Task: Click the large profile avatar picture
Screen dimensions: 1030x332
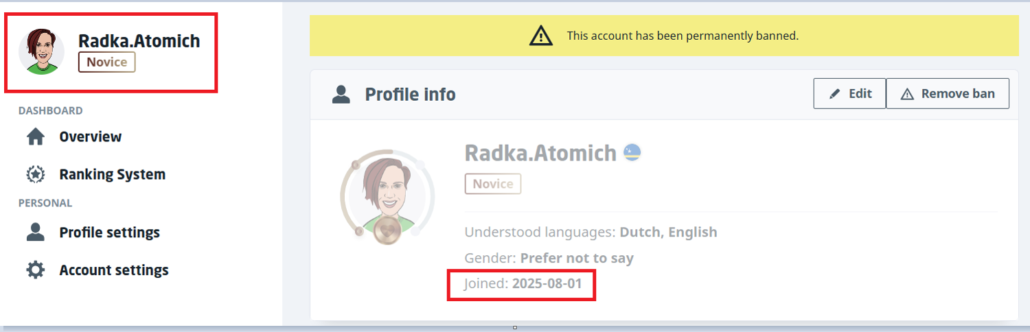Action: tap(387, 194)
